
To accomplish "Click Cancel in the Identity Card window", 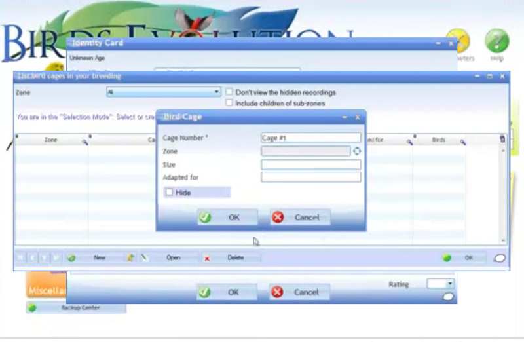I will click(299, 292).
